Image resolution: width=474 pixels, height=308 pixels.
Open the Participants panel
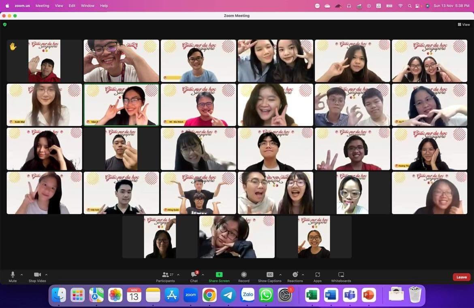165,277
